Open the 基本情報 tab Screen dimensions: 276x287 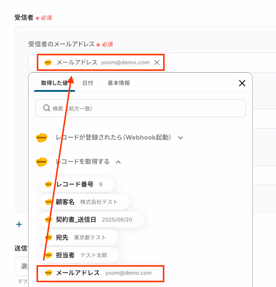click(119, 83)
